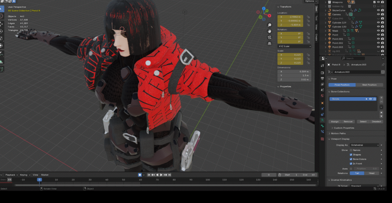Viewport: 392px width, 203px height.
Task: Click the pan view hand icon in viewport
Action: (x=270, y=30)
